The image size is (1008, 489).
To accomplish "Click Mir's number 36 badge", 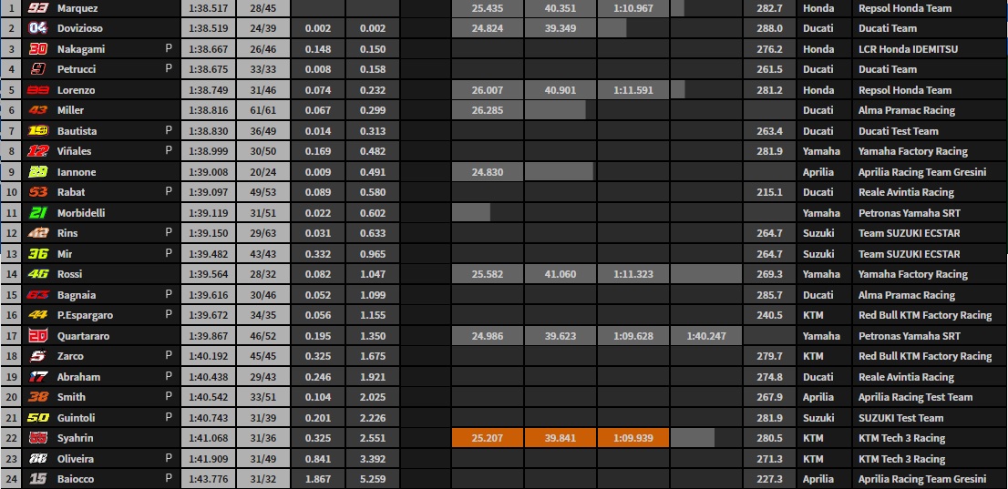I will pos(38,254).
